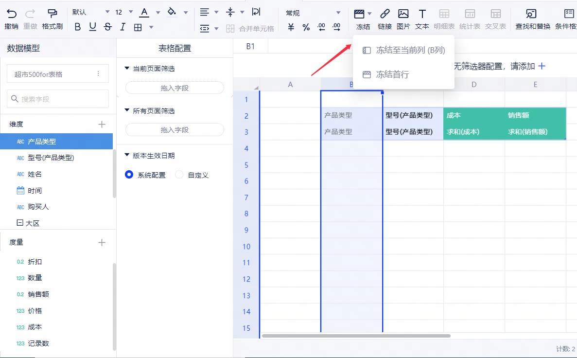Add a new dimension (维度) field

102,125
